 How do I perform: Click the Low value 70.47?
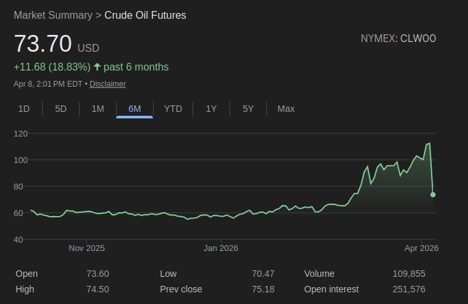(x=263, y=274)
